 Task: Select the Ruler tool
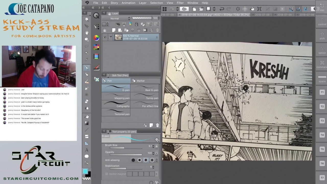pos(87,143)
